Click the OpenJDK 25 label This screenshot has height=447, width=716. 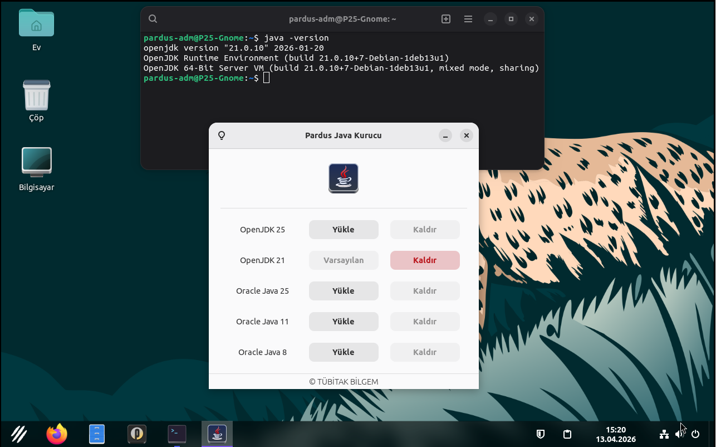coord(262,230)
